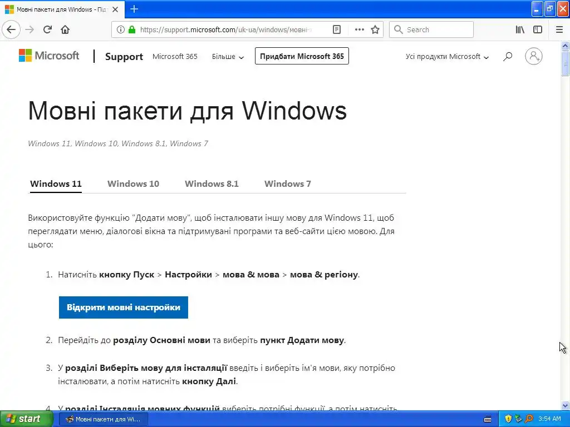Open a new browser tab
The image size is (570, 427).
tap(134, 9)
